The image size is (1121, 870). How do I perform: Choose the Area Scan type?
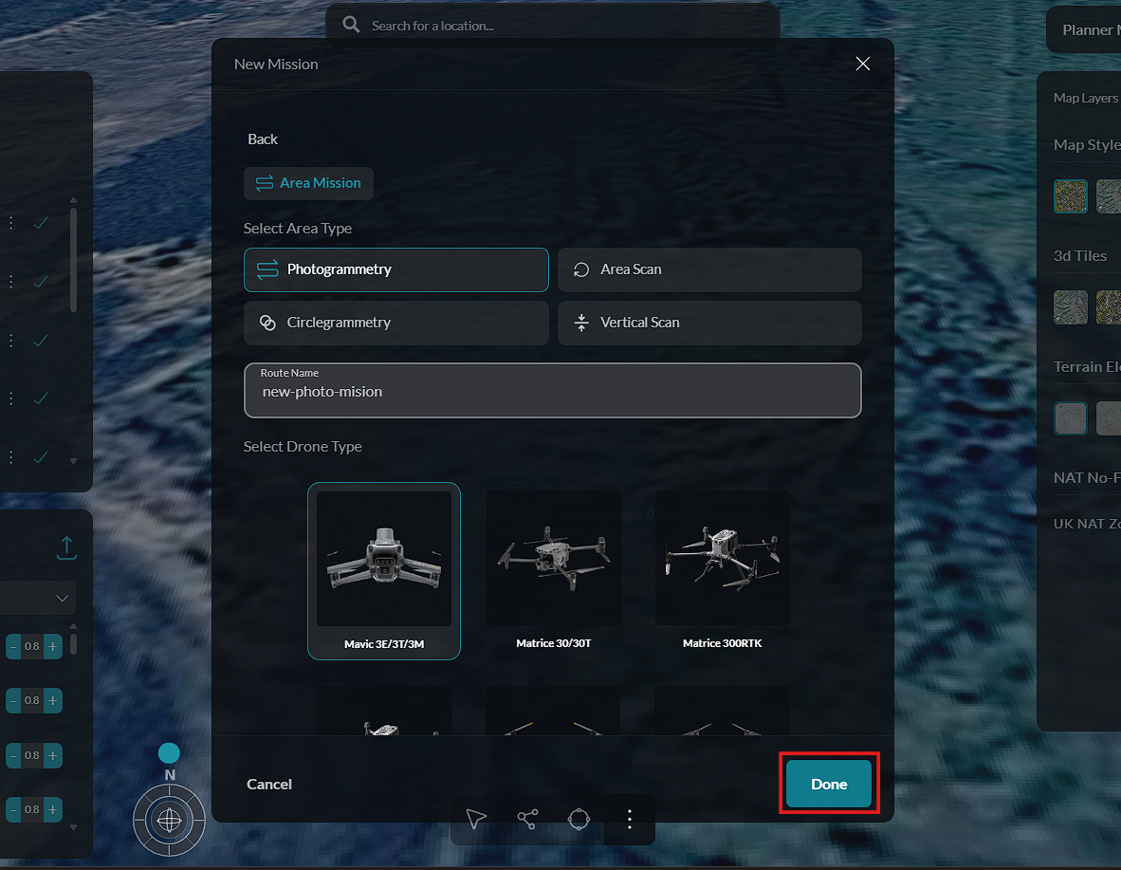click(x=709, y=269)
